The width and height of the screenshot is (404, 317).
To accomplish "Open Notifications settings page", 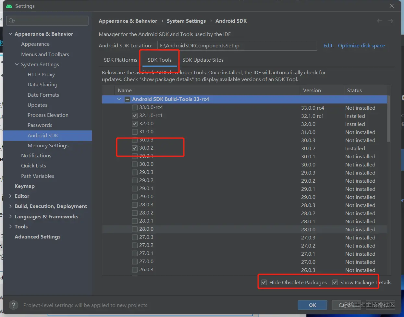I will 36,155.
